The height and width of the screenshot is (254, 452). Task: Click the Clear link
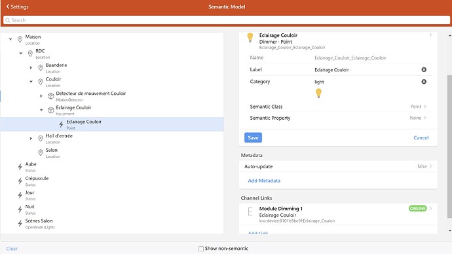pyautogui.click(x=12, y=249)
